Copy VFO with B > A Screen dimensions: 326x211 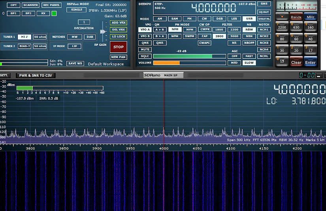tap(160, 36)
